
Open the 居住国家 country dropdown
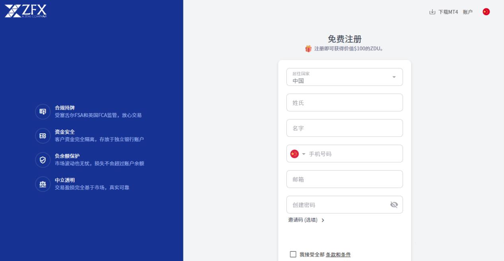(344, 77)
